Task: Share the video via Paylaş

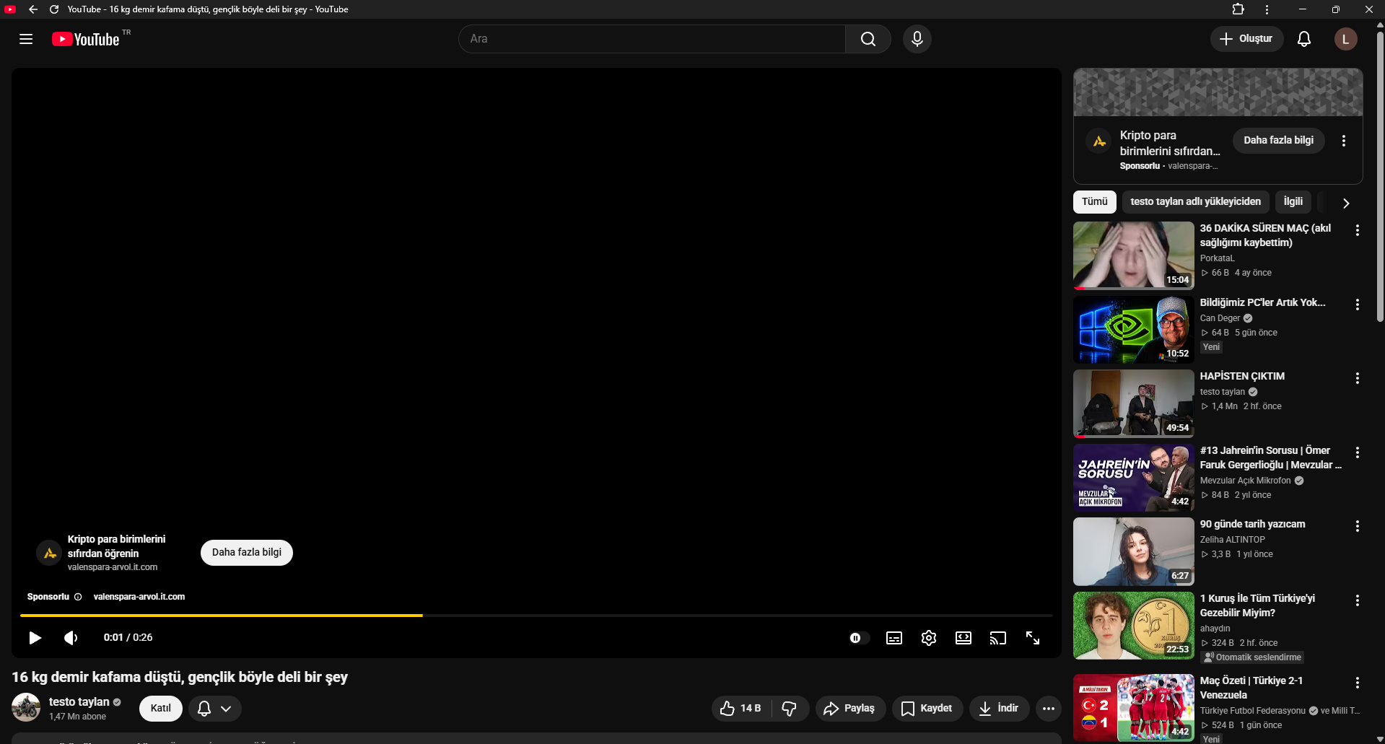Action: 849,709
